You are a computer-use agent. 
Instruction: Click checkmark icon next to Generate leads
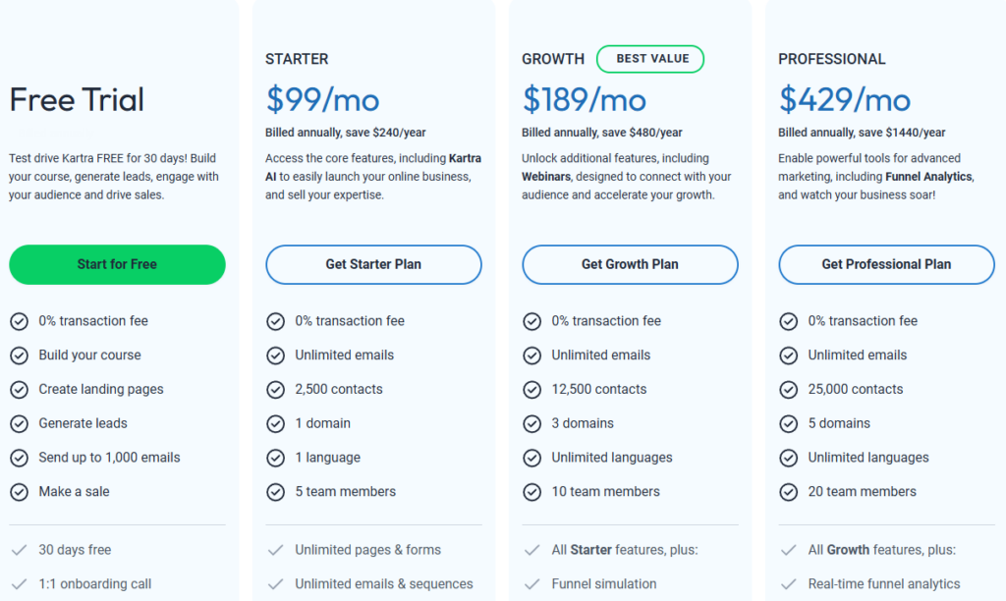(x=19, y=423)
